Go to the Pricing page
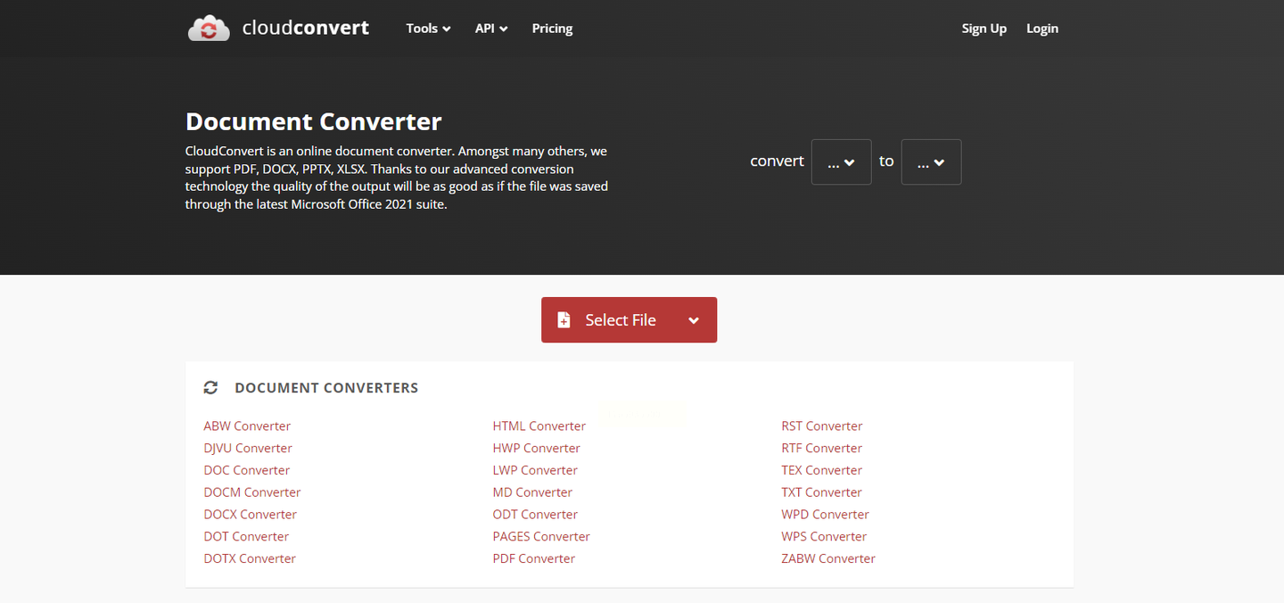1284x603 pixels. coord(552,29)
